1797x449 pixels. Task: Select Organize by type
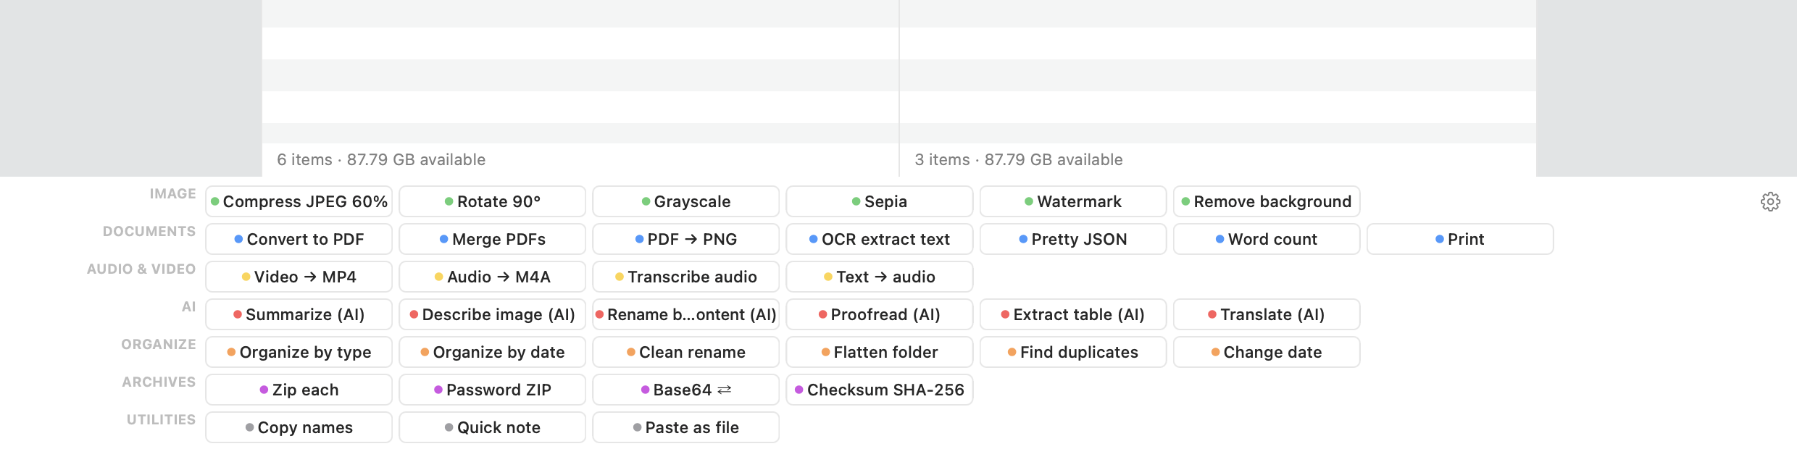[299, 352]
